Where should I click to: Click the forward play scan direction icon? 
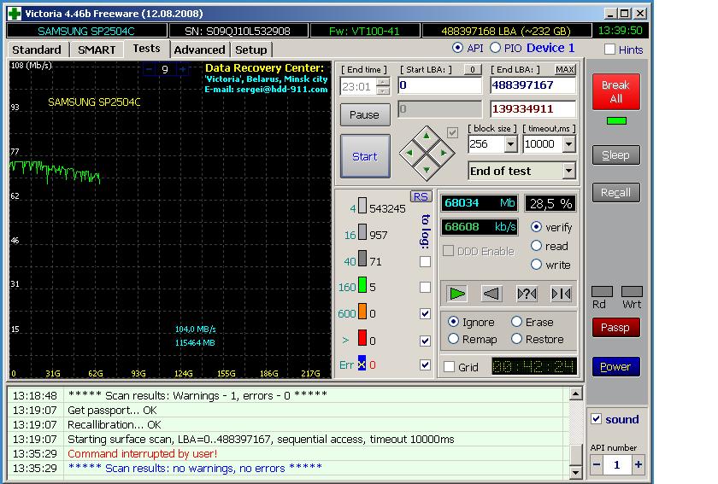[457, 294]
